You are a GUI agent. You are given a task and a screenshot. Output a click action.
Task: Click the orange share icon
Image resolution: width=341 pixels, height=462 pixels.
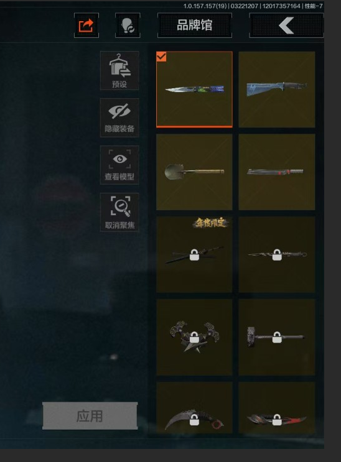(x=86, y=25)
